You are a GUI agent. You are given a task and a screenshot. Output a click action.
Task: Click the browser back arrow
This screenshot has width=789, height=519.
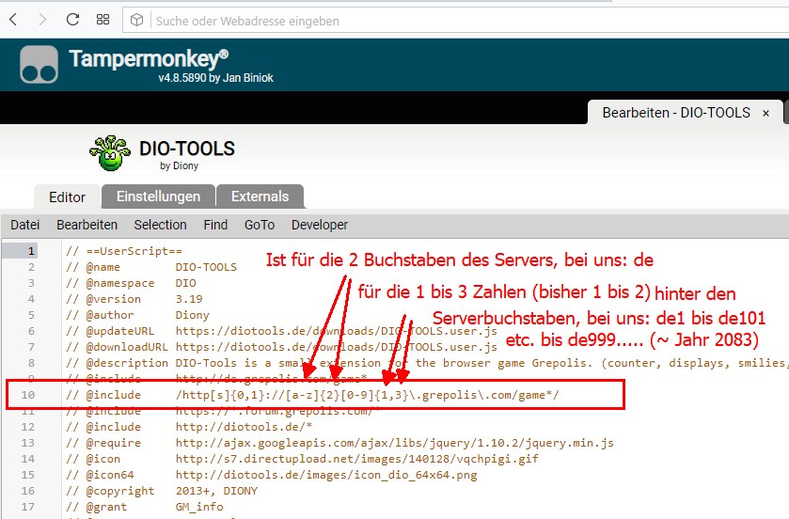(13, 20)
